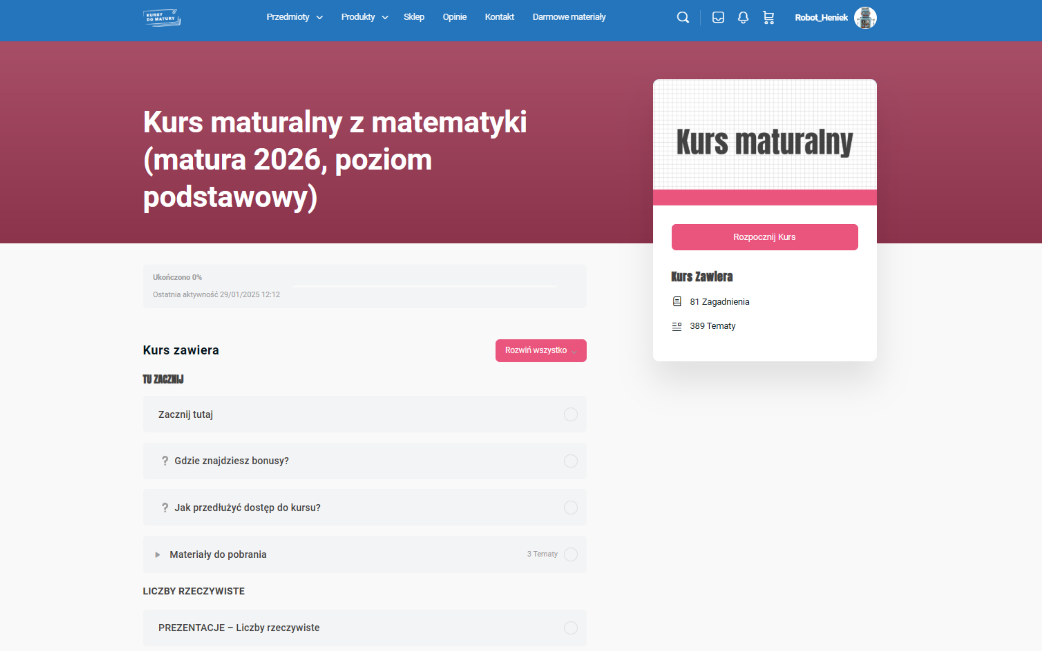
Task: Click question mark icon beside Gdzie znajdziesz bonusy
Action: click(x=165, y=461)
